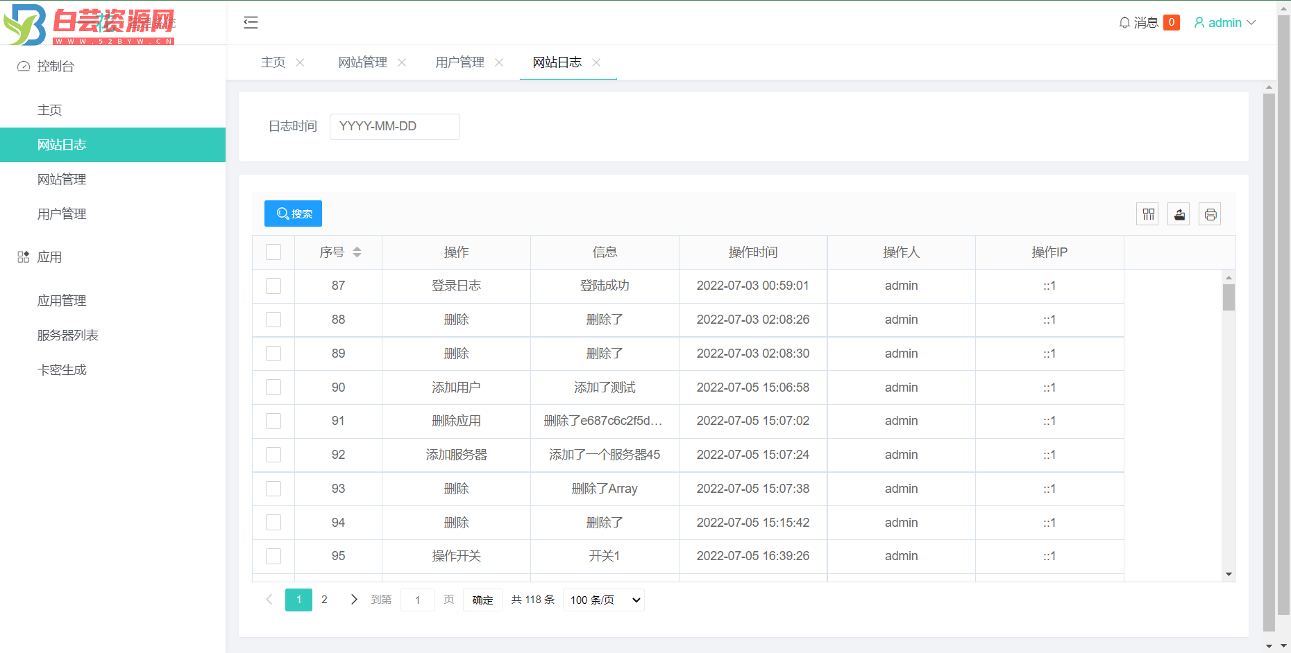Viewport: 1291px width, 653px height.
Task: Go to the next page arrow
Action: [354, 600]
